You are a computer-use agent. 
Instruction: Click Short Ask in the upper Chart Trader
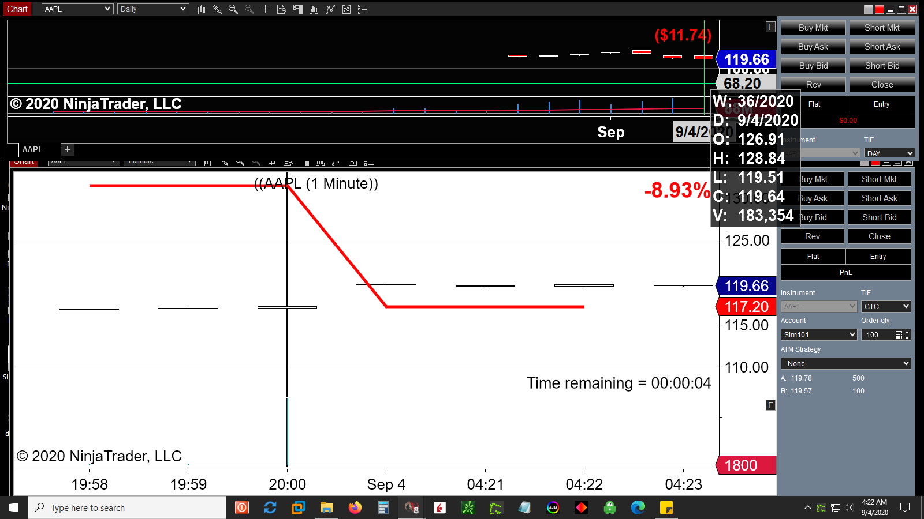click(x=882, y=47)
